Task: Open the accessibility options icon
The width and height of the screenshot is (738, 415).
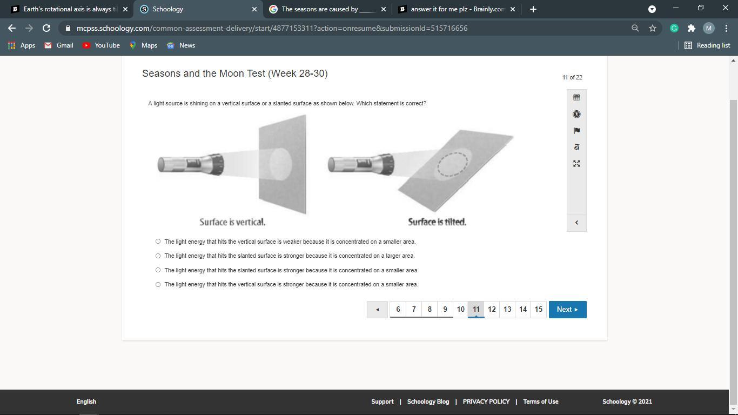Action: [x=576, y=114]
